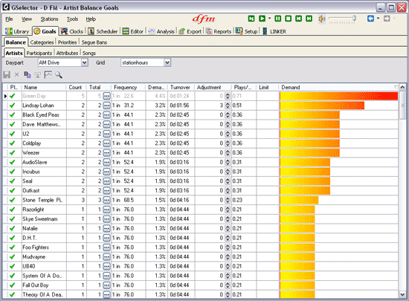Sort by the Turnover column header

(x=181, y=87)
